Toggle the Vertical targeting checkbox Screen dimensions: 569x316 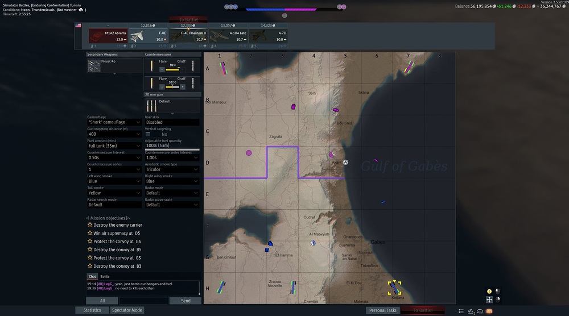pos(148,134)
